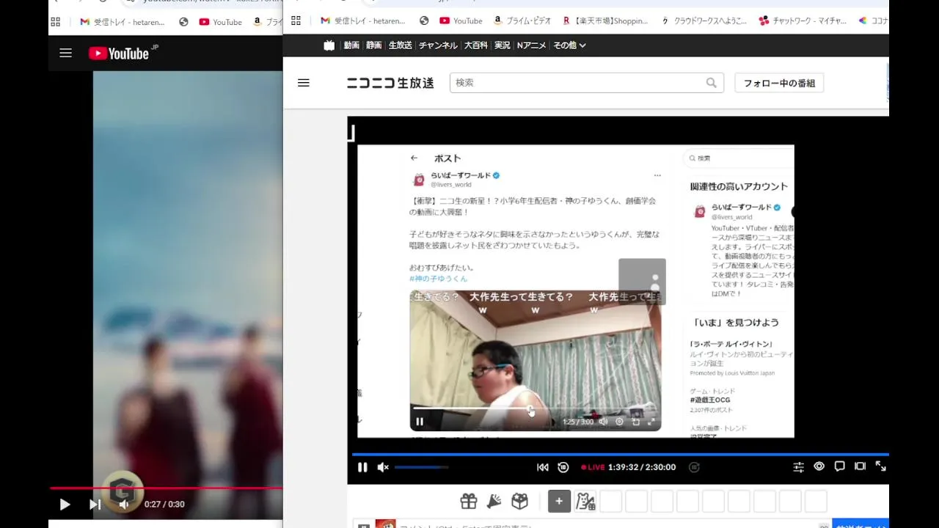The image size is (939, 528).
Task: Open the gift box icon
Action: pyautogui.click(x=469, y=502)
